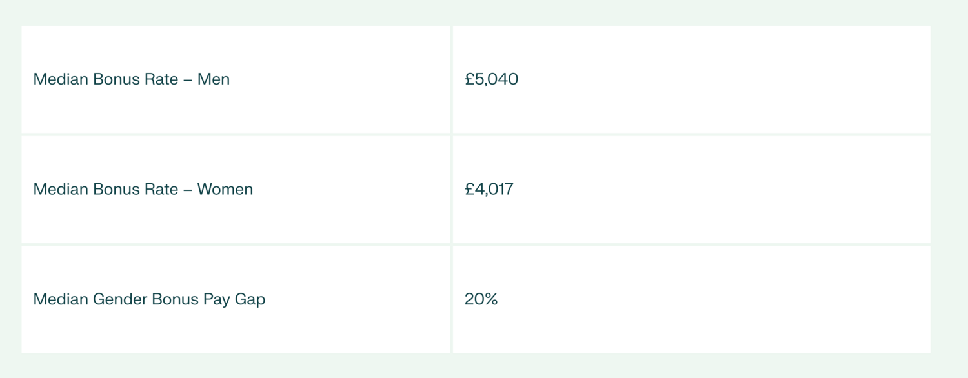Click the word 'Men' in first row

click(x=214, y=79)
